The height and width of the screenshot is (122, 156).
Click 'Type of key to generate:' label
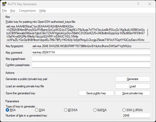point(21,106)
